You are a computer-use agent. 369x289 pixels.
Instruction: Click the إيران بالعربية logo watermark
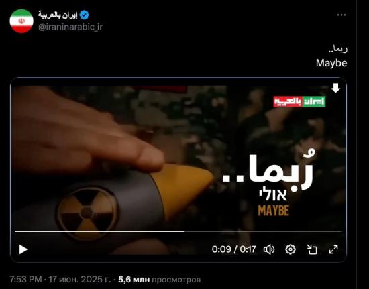point(299,101)
